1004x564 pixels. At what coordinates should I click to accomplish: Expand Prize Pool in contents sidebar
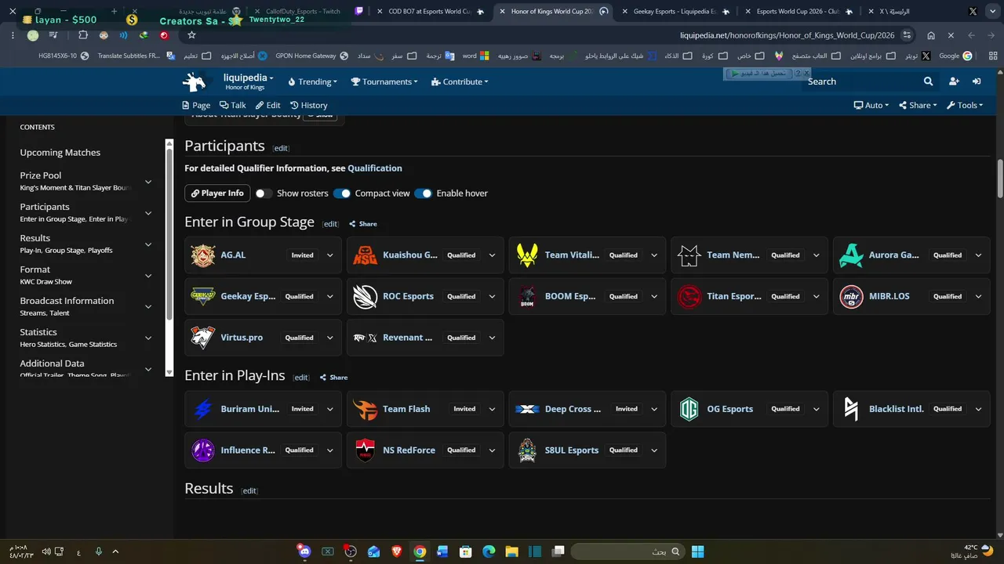148,182
